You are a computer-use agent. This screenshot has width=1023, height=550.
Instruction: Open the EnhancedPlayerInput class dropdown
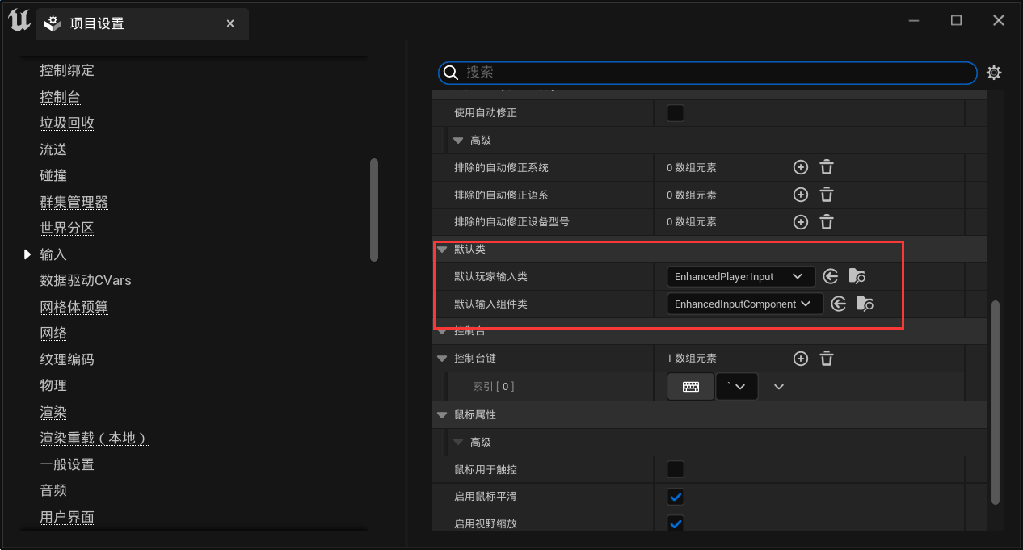[740, 276]
